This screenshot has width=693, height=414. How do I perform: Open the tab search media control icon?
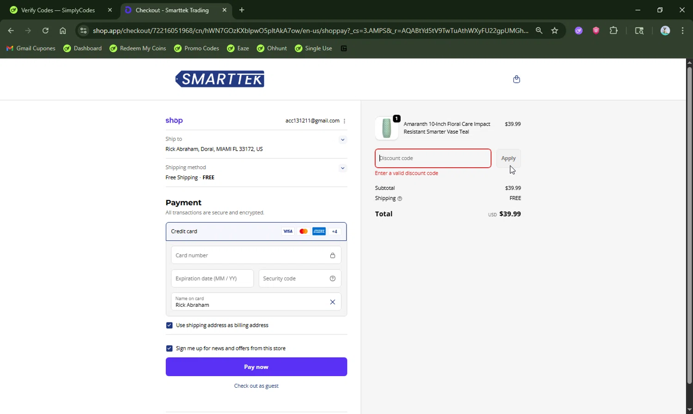click(639, 30)
